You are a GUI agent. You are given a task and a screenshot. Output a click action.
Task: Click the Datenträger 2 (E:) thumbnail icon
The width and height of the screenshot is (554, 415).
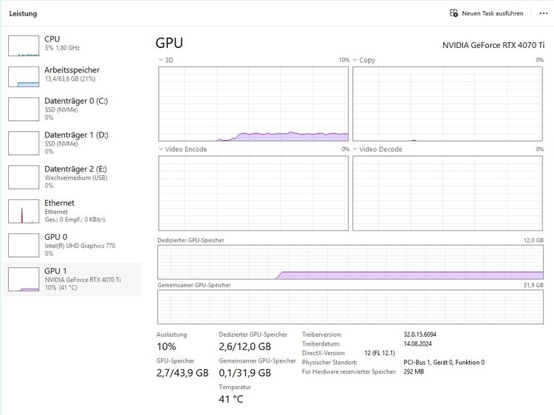point(23,176)
